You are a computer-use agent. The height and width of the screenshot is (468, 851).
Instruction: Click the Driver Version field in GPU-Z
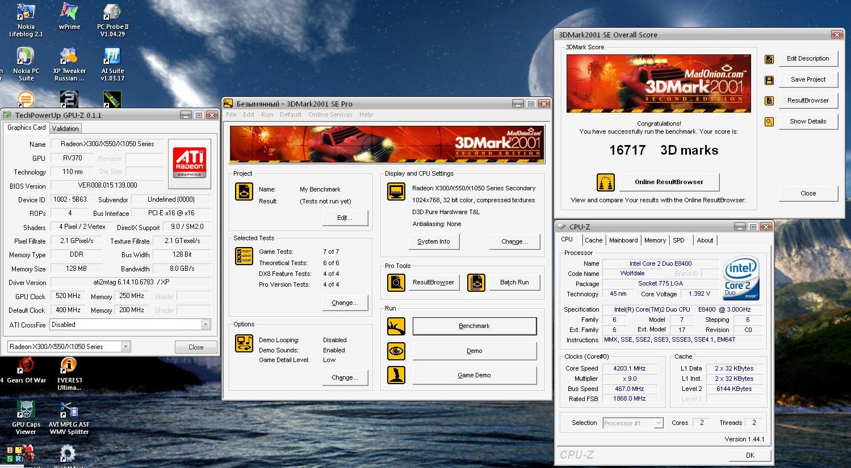pos(131,282)
